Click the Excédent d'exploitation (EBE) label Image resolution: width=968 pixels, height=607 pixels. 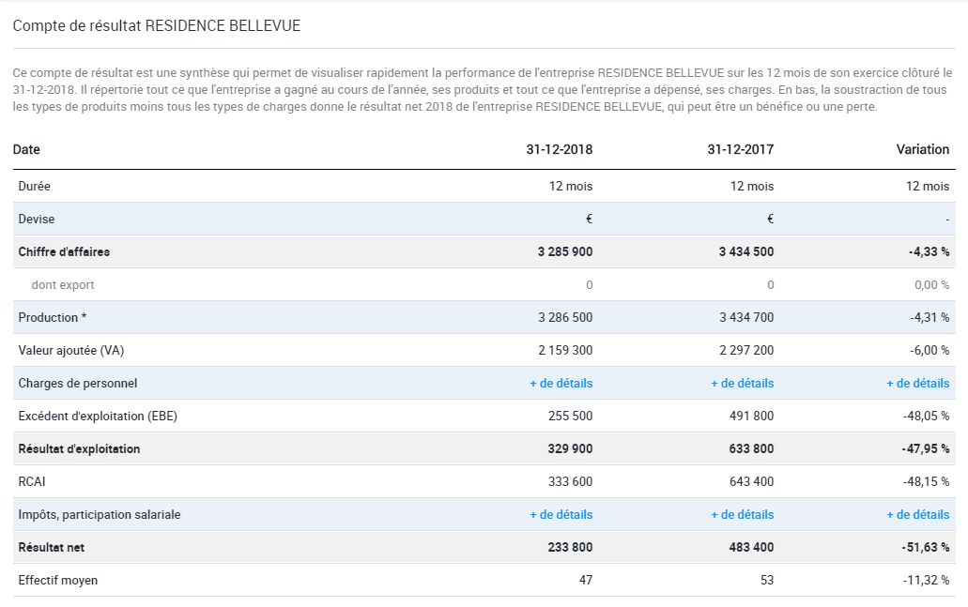point(98,416)
